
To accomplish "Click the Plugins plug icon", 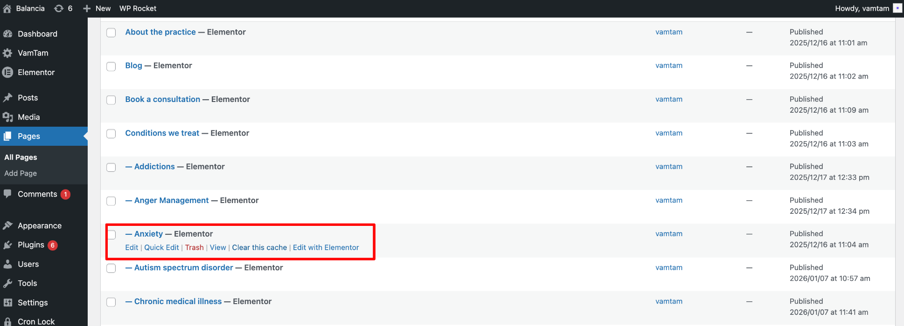I will tap(7, 245).
